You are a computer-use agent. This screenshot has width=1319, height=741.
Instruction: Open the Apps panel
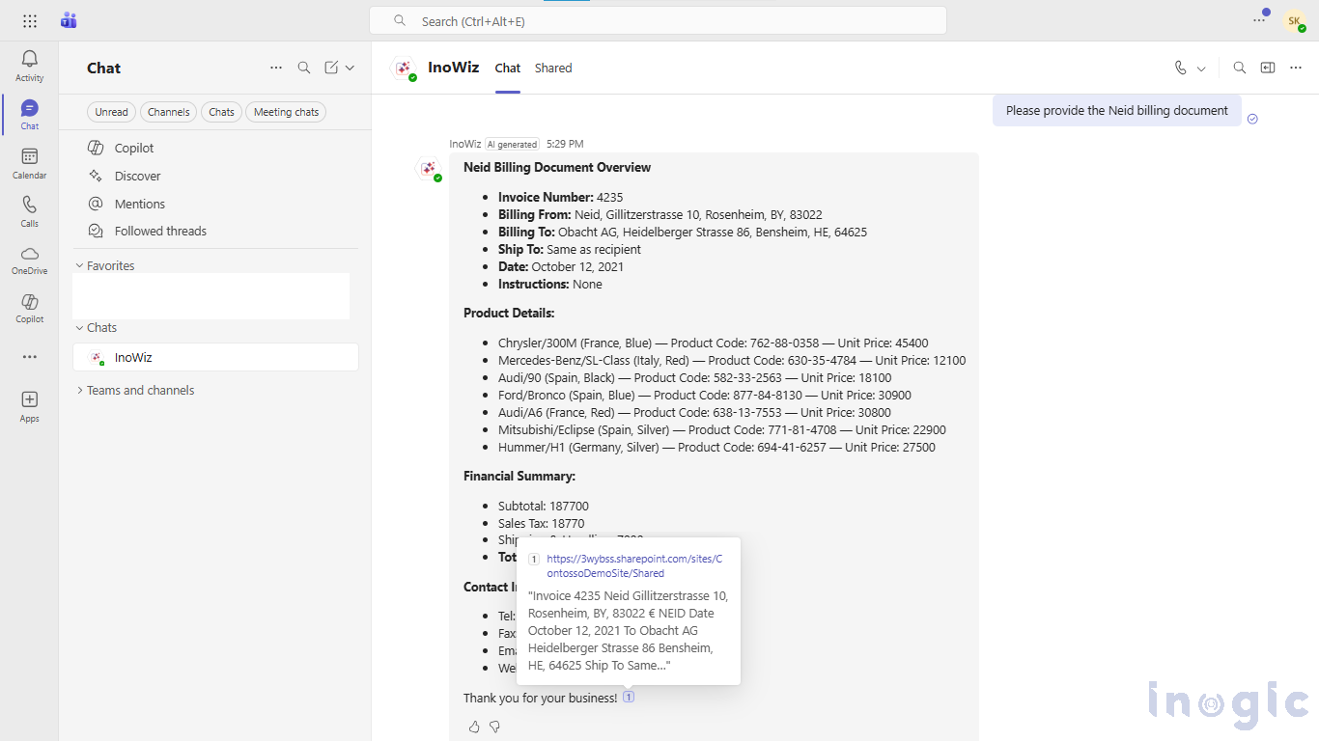29,403
